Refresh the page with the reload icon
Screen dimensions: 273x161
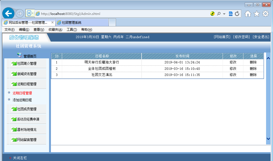point(237,14)
